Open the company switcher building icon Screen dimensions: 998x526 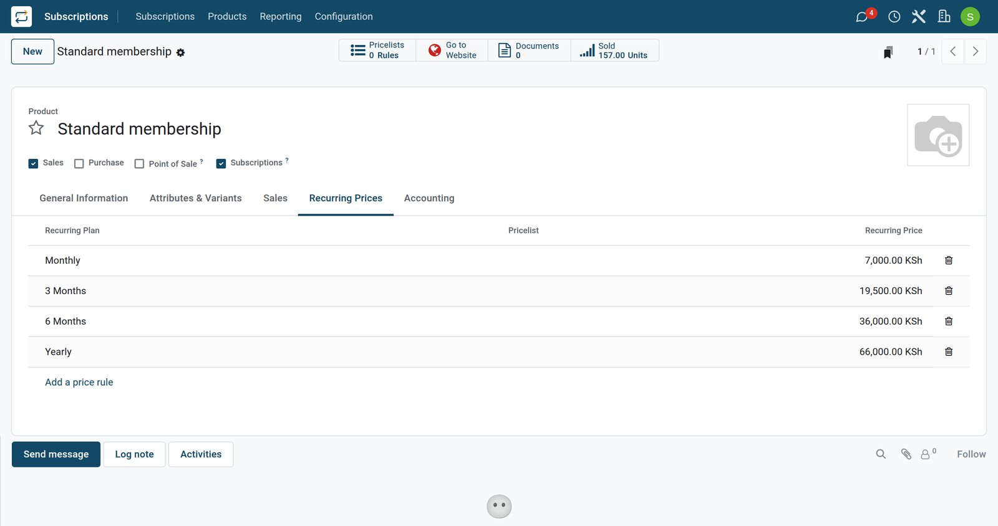(944, 17)
